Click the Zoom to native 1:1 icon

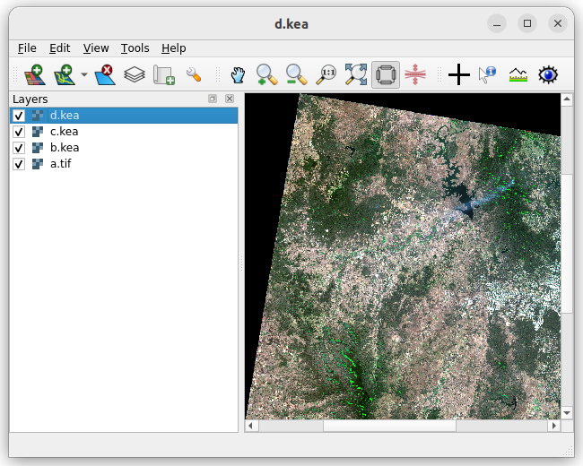(326, 74)
